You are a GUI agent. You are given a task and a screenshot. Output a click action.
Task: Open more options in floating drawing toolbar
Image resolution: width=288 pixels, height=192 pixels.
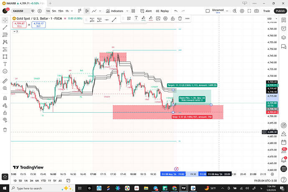tap(187, 18)
